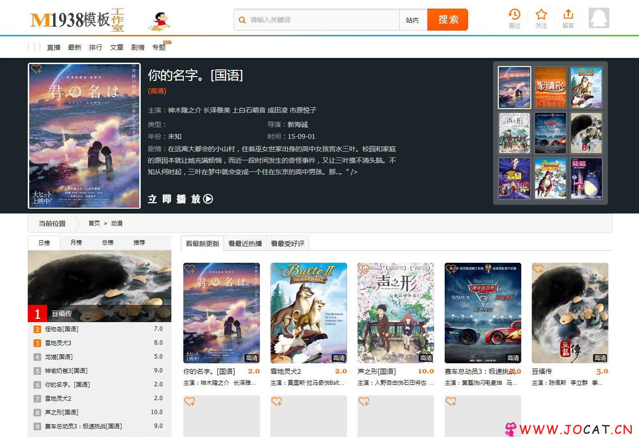Click favorite heart on main featured poster
The height and width of the screenshot is (437, 639).
click(36, 69)
